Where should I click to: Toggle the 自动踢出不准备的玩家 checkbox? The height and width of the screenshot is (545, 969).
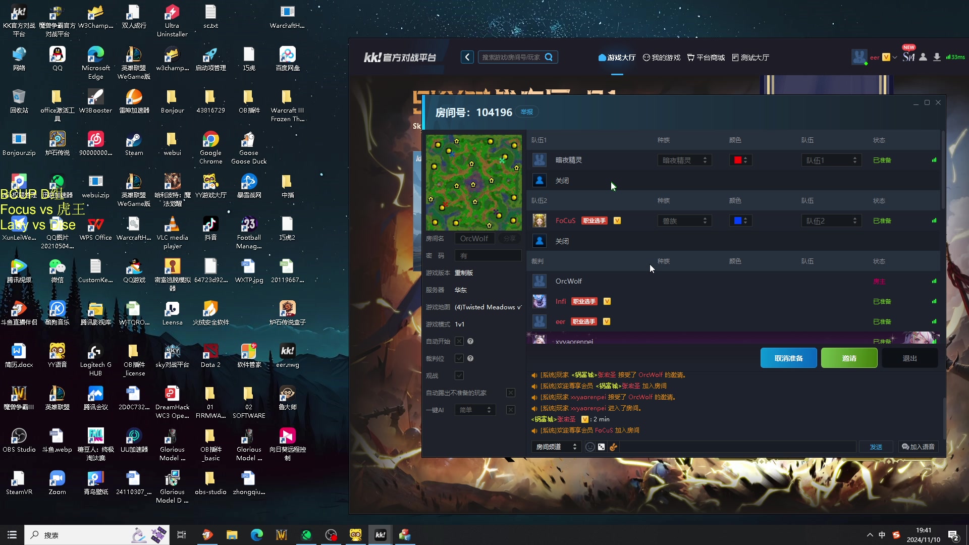click(x=511, y=393)
